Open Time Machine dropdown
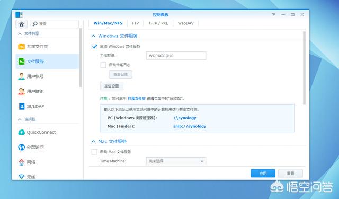The image size is (339, 199). coord(176,161)
